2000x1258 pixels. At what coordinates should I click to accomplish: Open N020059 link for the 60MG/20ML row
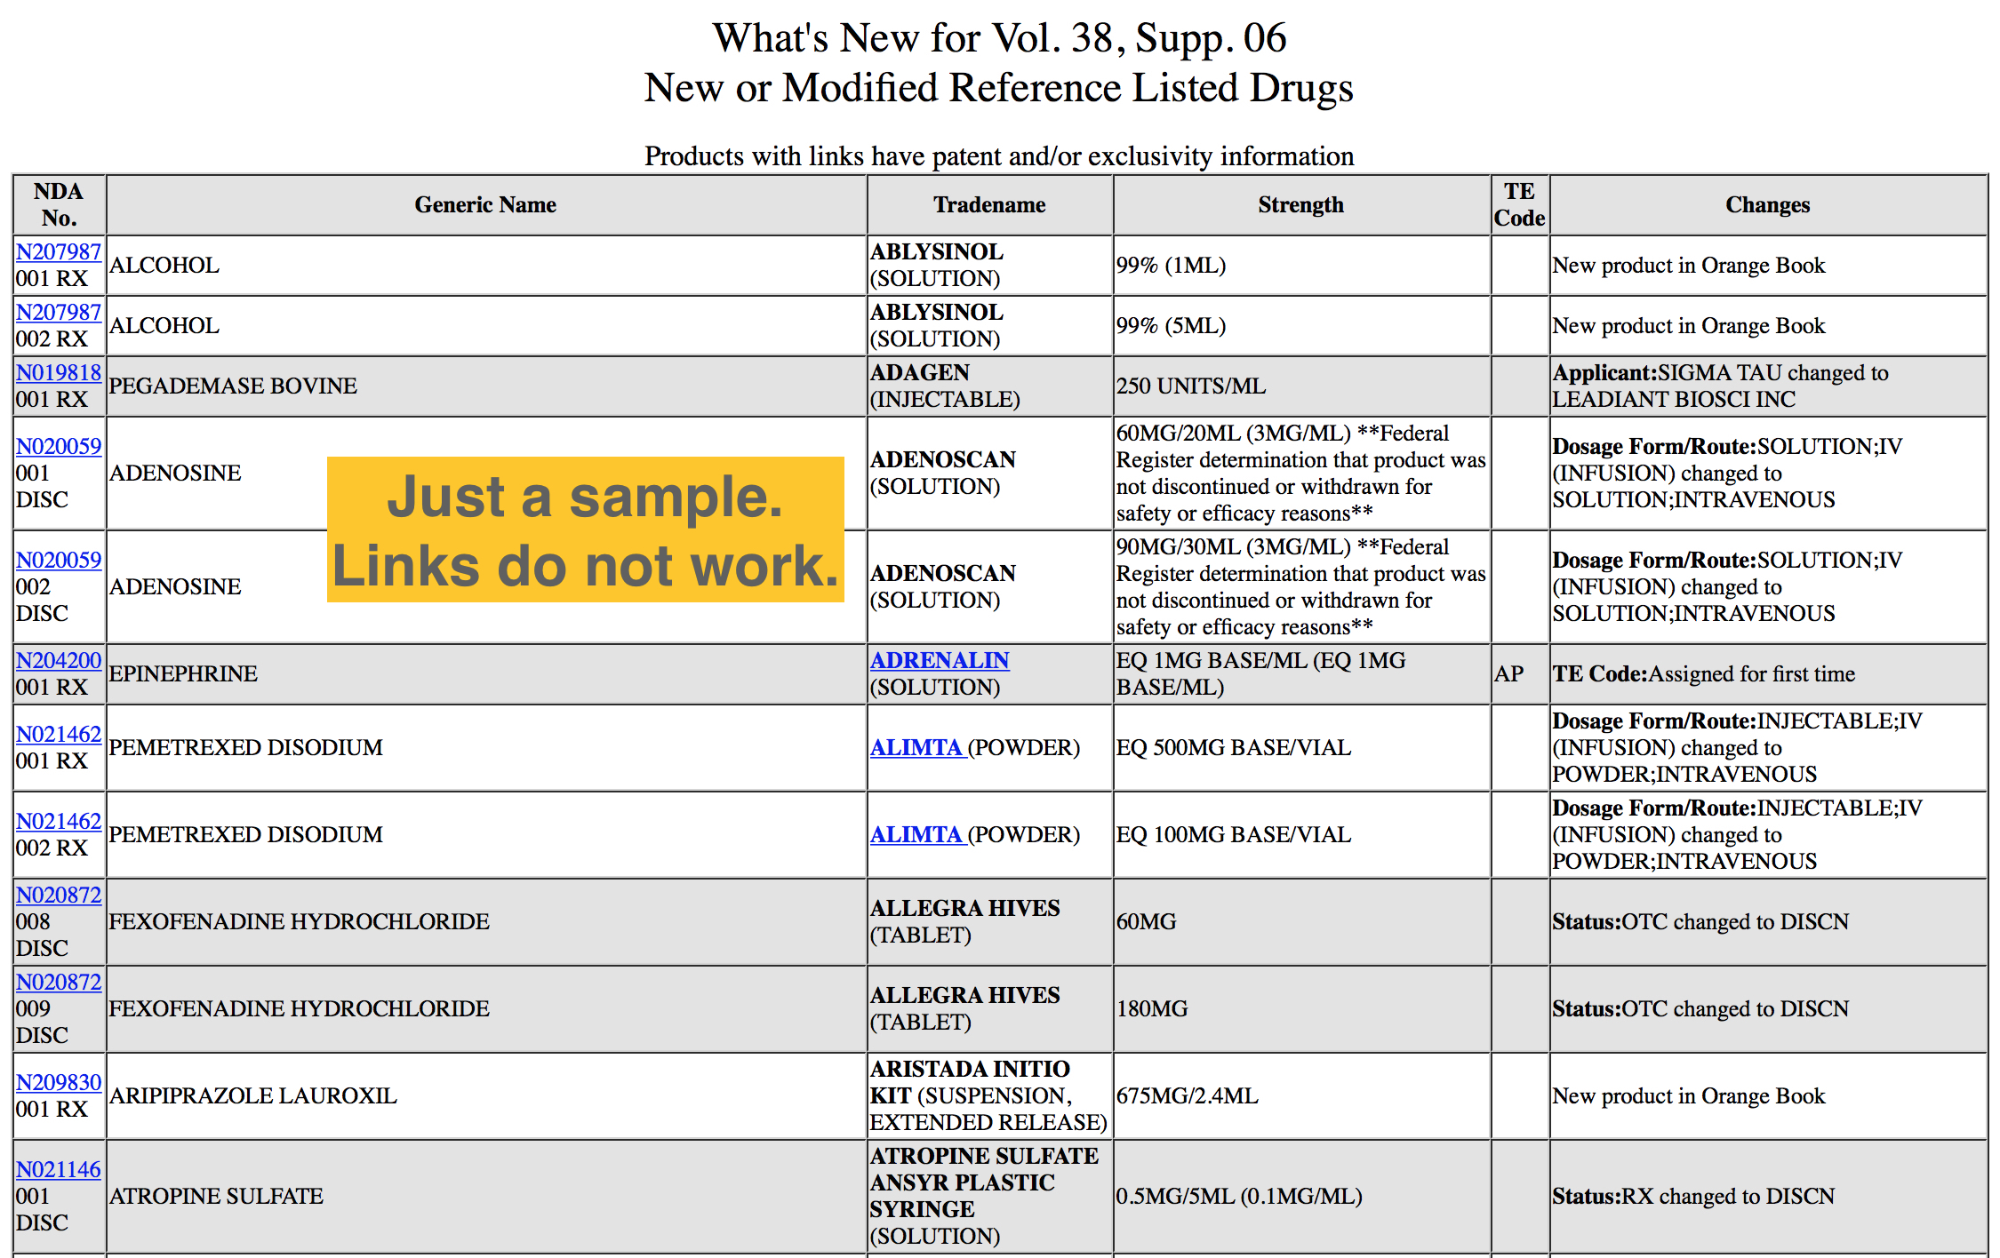(59, 446)
